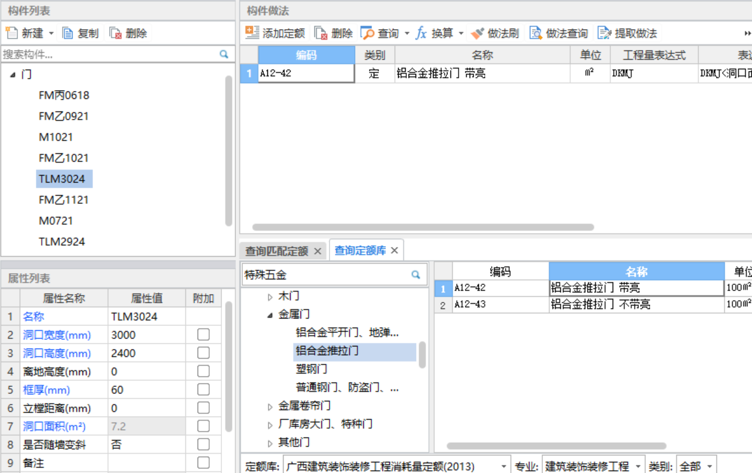
Task: Open the 换算 dropdown arrow
Action: [461, 34]
